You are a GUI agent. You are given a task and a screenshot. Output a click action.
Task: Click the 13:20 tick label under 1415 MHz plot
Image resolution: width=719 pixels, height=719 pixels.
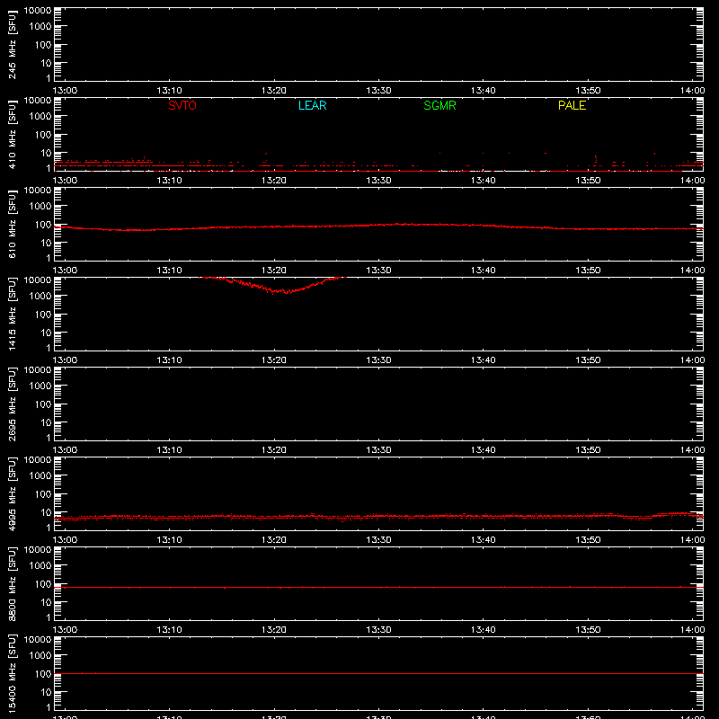274,360
